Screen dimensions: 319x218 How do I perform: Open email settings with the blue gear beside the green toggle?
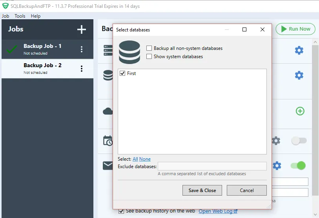[x=277, y=166]
